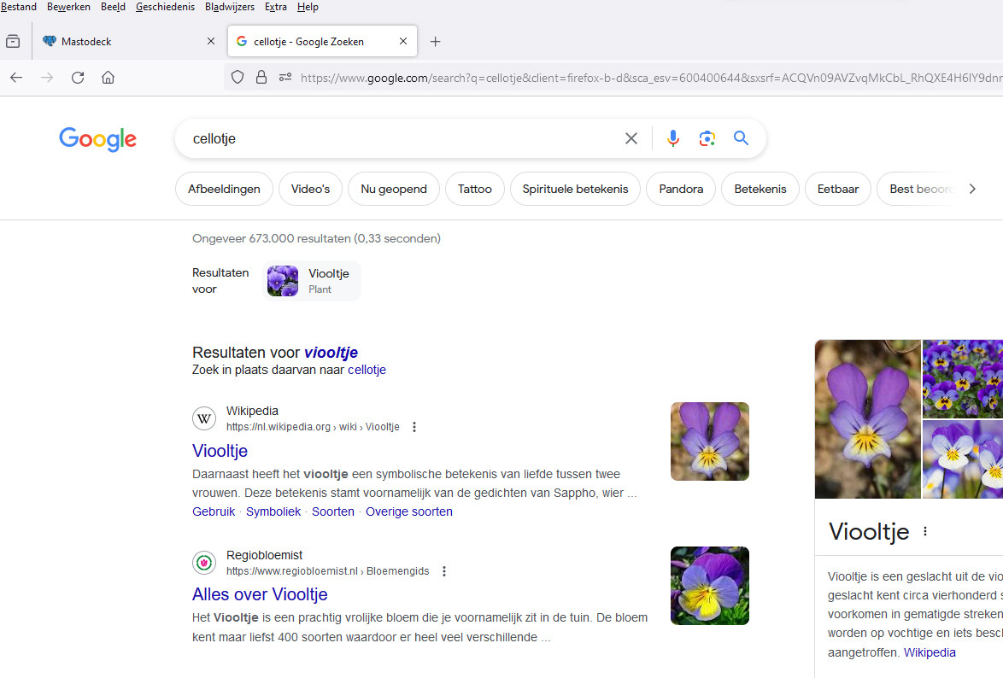Click Wikipedia favicon beside first result
The image size is (1003, 678).
tap(204, 419)
